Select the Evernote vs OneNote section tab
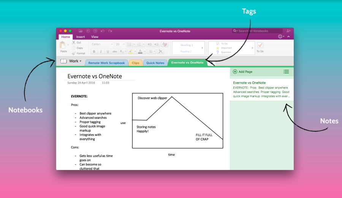 click(187, 62)
